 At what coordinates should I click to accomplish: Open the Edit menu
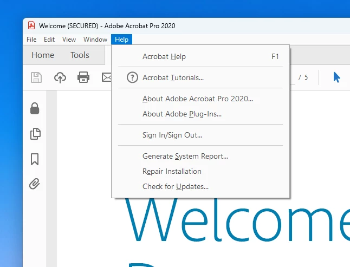[x=49, y=40]
